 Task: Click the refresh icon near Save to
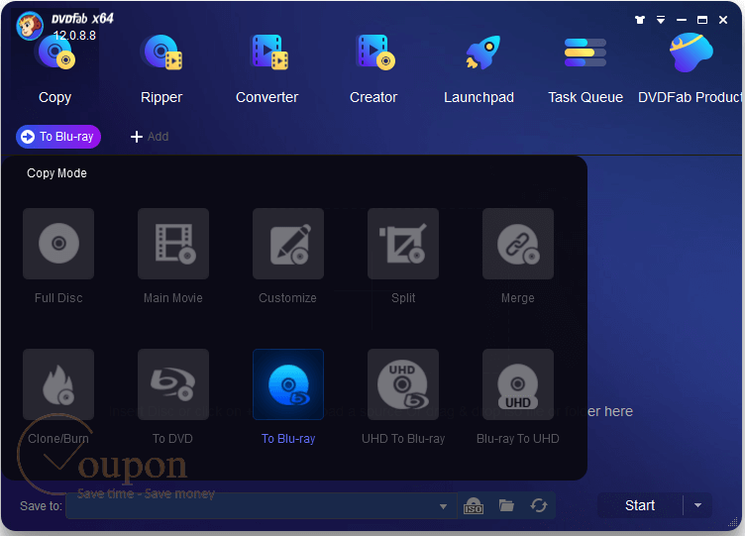click(x=539, y=505)
